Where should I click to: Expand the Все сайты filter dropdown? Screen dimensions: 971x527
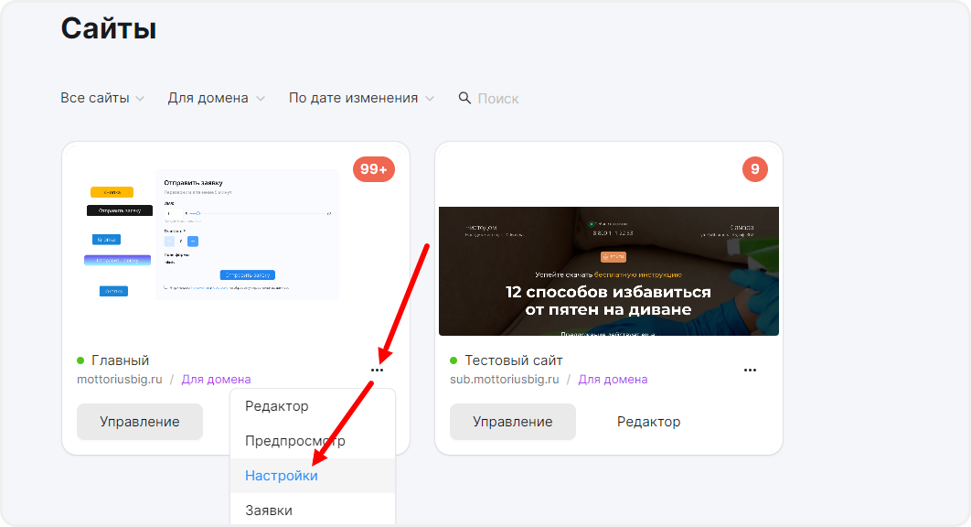(101, 98)
